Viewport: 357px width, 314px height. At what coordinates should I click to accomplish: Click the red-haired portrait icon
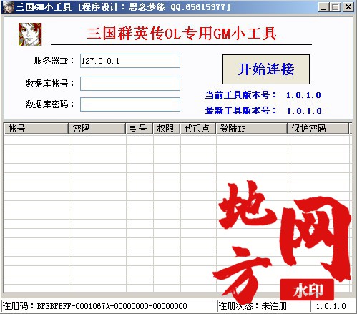tap(30, 34)
